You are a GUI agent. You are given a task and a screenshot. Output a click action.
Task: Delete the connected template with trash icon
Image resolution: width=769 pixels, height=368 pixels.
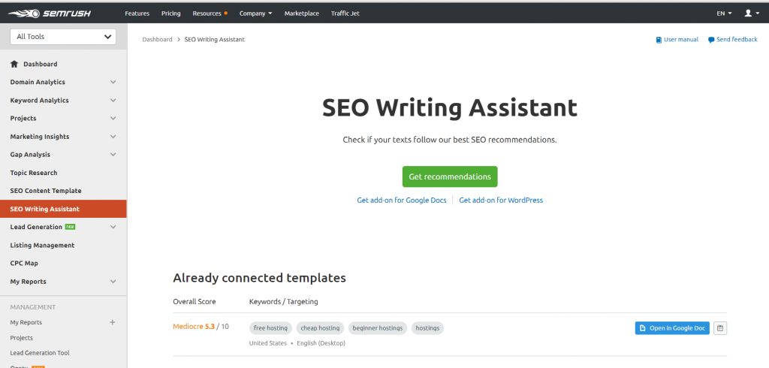click(x=720, y=328)
